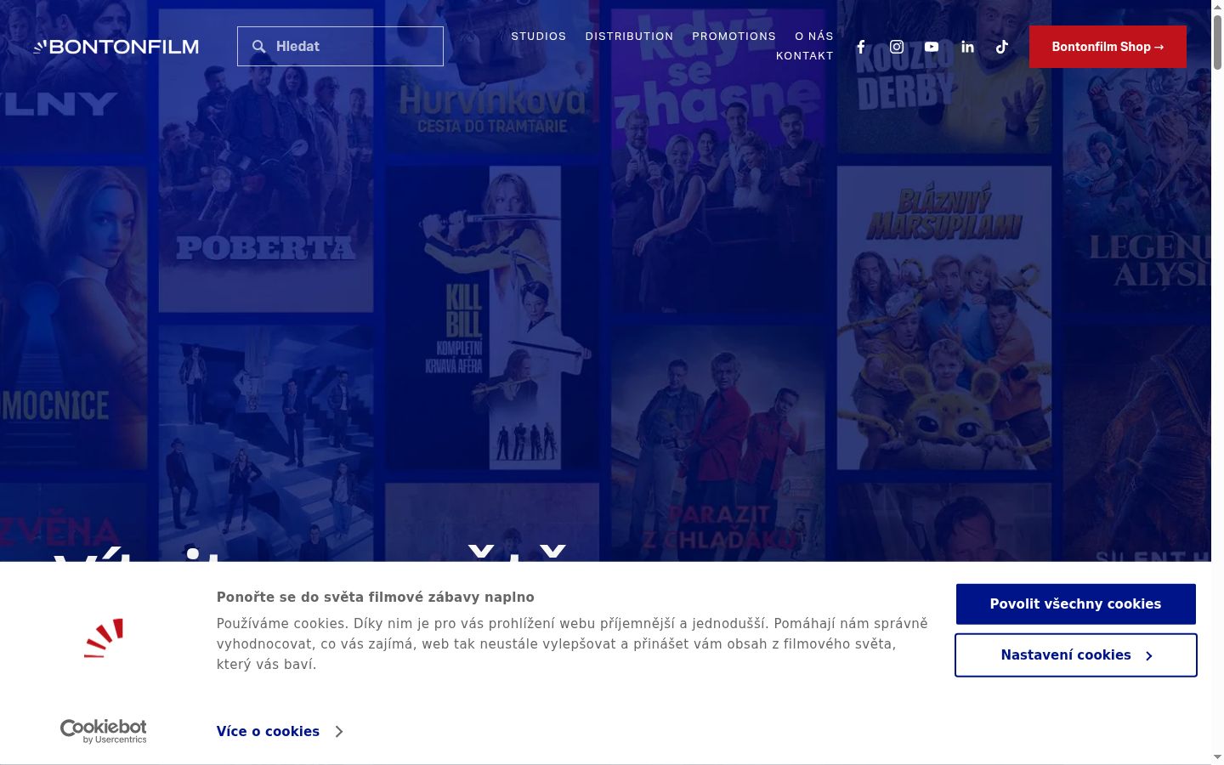Open the O nás menu item

(814, 37)
